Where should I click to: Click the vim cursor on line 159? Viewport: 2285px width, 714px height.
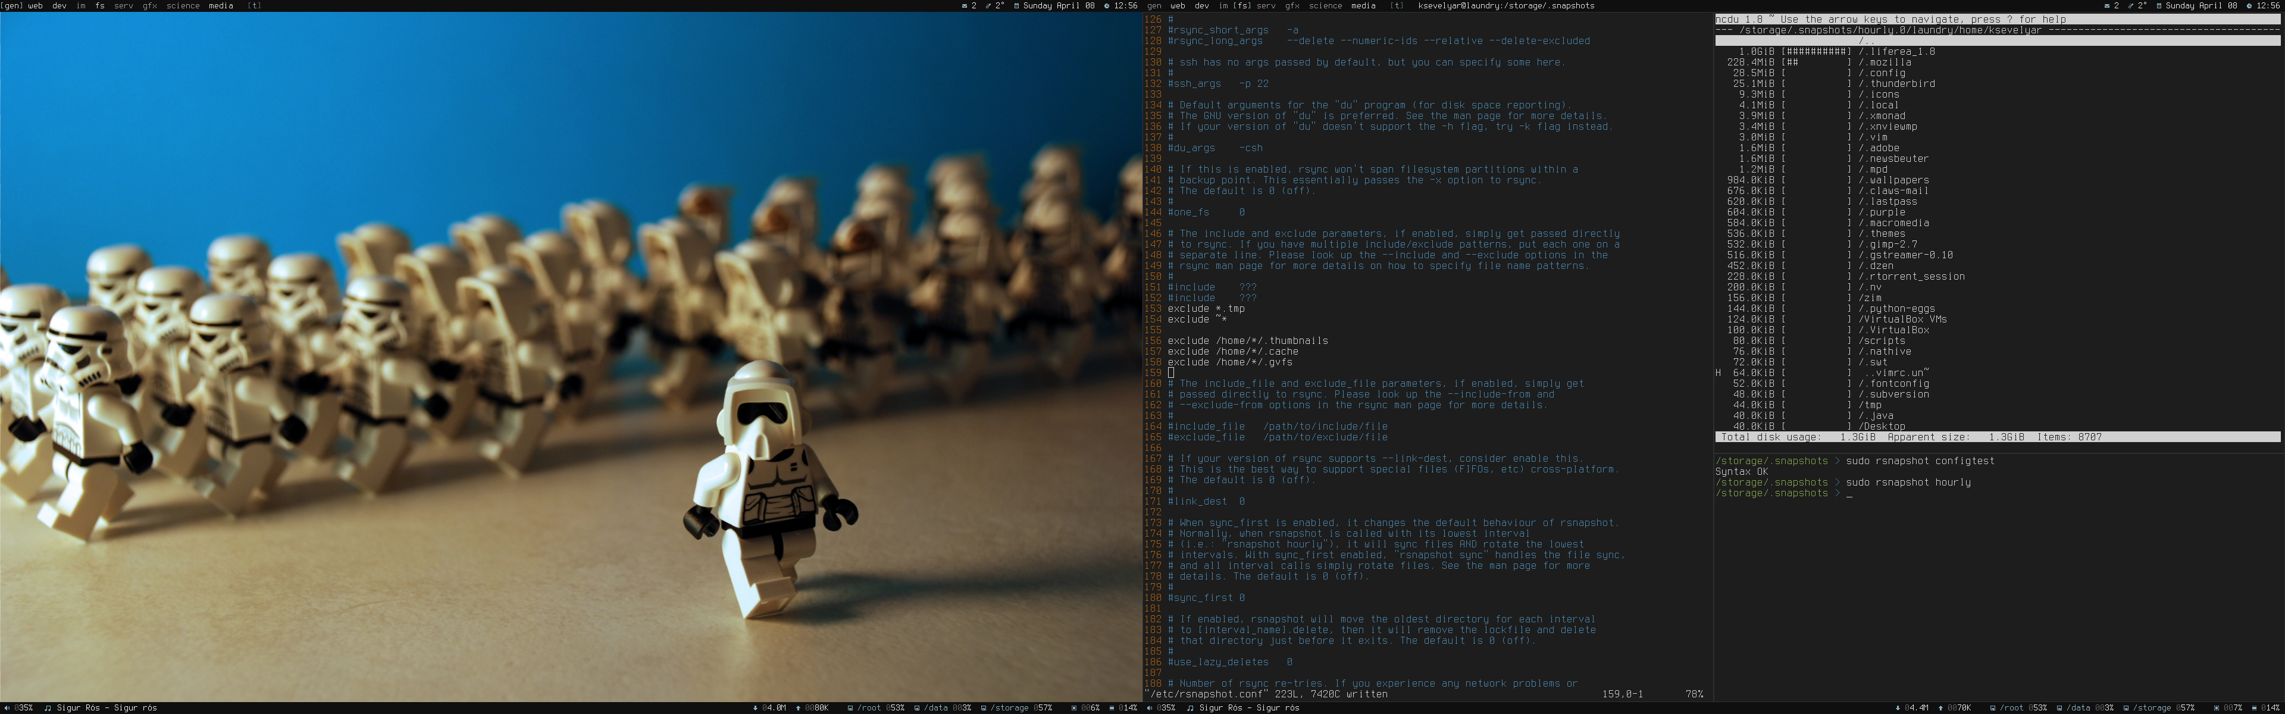pos(1171,372)
